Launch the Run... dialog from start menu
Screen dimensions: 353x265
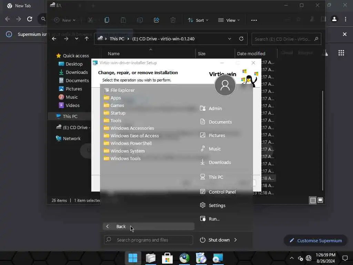(210, 219)
